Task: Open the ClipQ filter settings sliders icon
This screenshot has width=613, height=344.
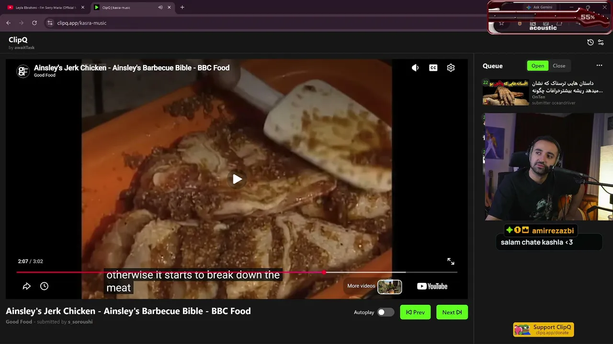Action: coord(601,42)
